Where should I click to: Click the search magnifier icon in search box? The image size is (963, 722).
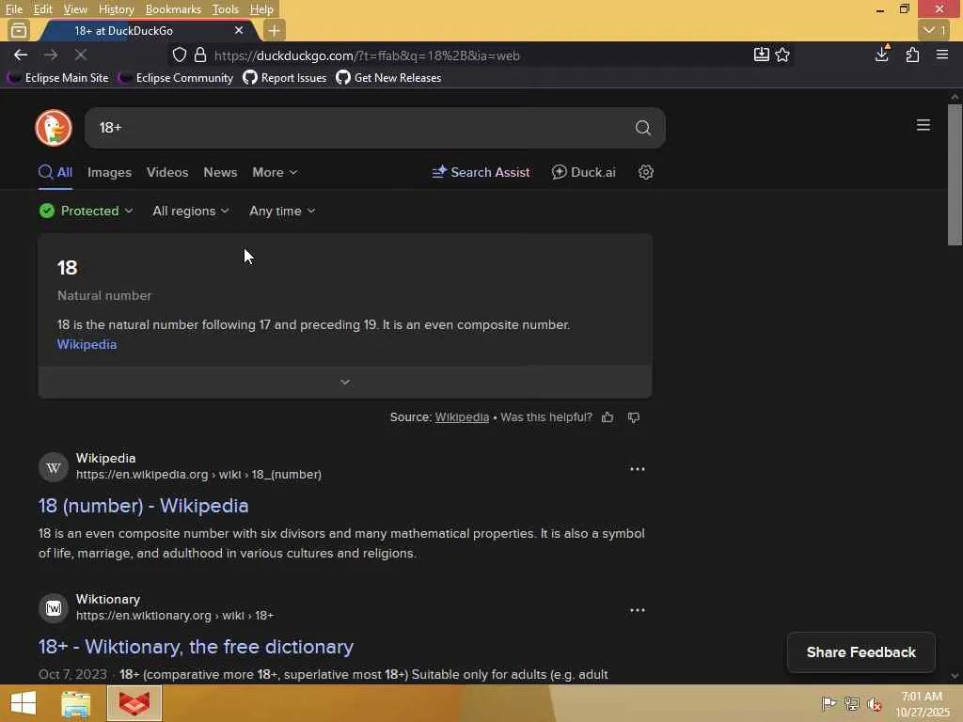[642, 128]
